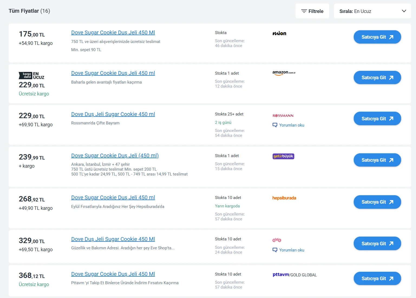Click the Ücretsiz kargo label under 368,12 TL
The width and height of the screenshot is (416, 298).
34,284
